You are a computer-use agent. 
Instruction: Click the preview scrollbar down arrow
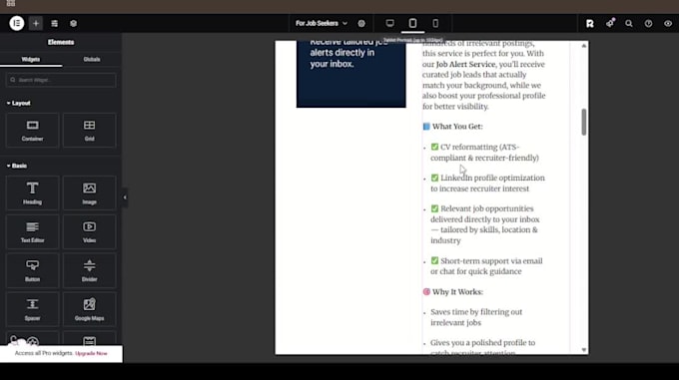coord(584,350)
